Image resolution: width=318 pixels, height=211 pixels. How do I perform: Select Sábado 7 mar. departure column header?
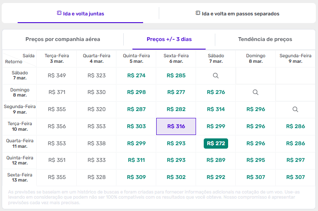coord(216,59)
